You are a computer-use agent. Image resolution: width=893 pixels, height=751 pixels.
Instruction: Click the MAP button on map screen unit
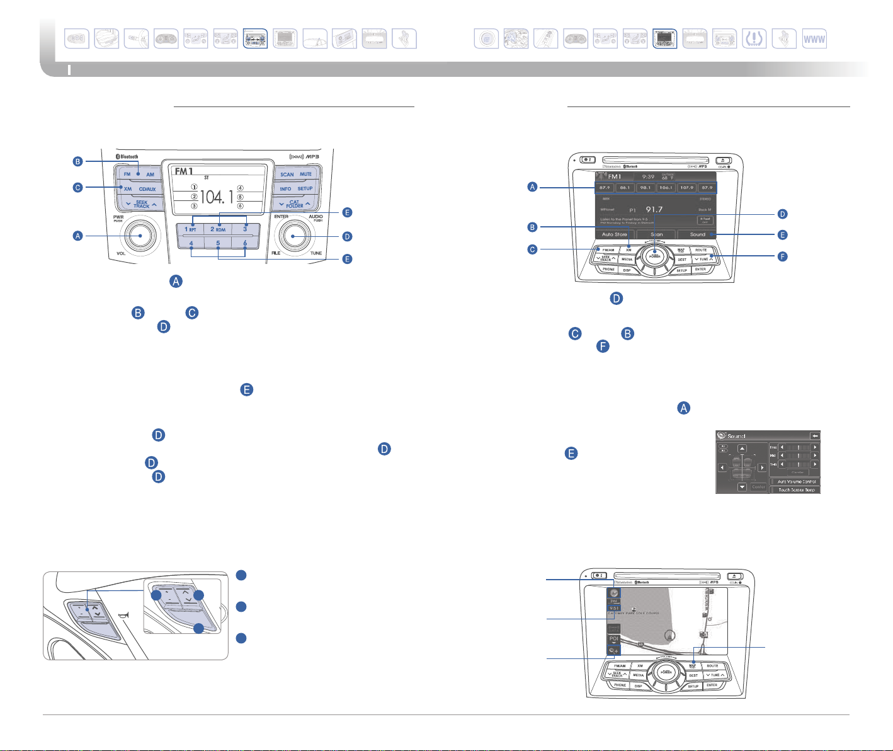tap(693, 666)
